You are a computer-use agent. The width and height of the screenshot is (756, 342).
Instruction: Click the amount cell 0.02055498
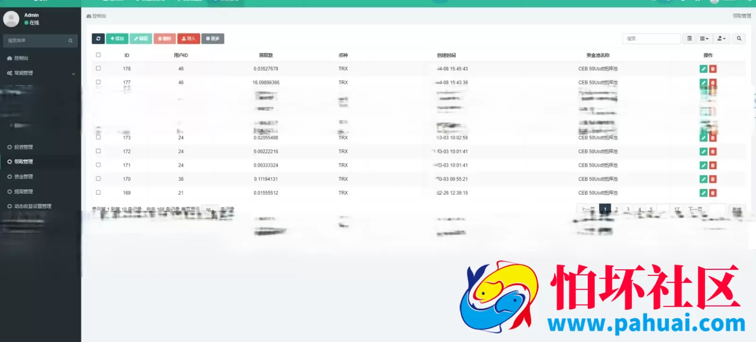(266, 138)
